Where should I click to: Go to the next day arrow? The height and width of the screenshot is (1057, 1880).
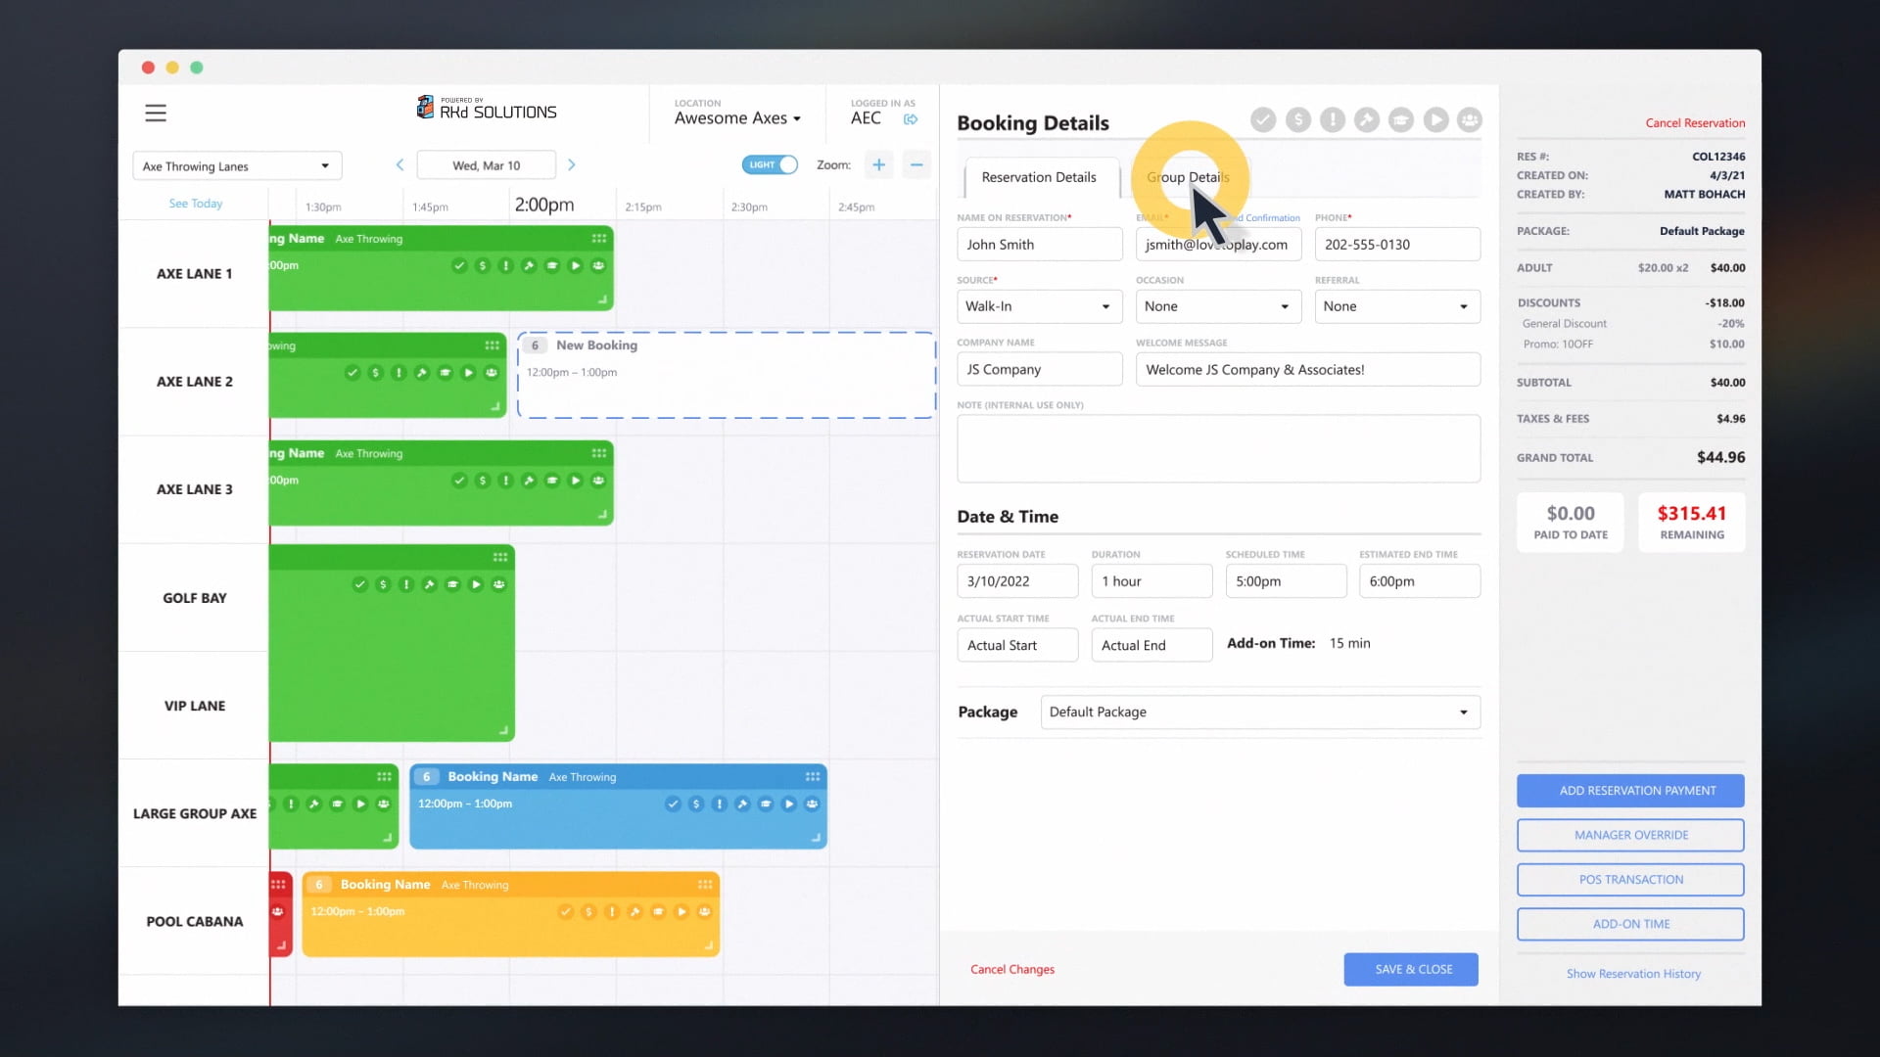pyautogui.click(x=572, y=164)
